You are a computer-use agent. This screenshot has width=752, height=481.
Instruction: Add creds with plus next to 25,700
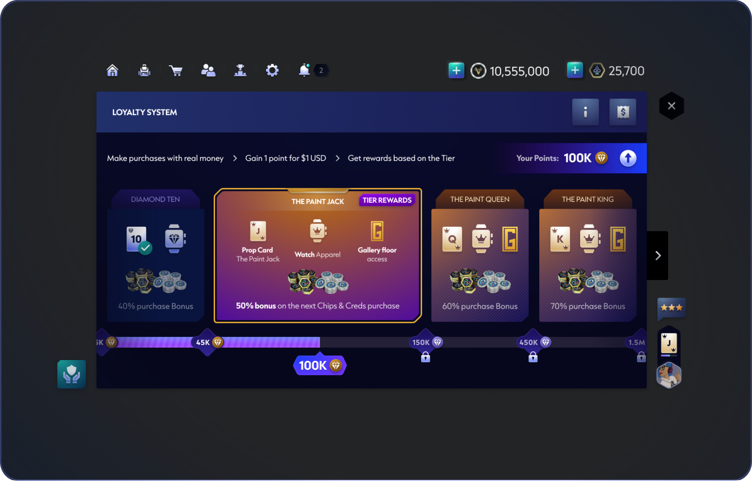(x=575, y=70)
